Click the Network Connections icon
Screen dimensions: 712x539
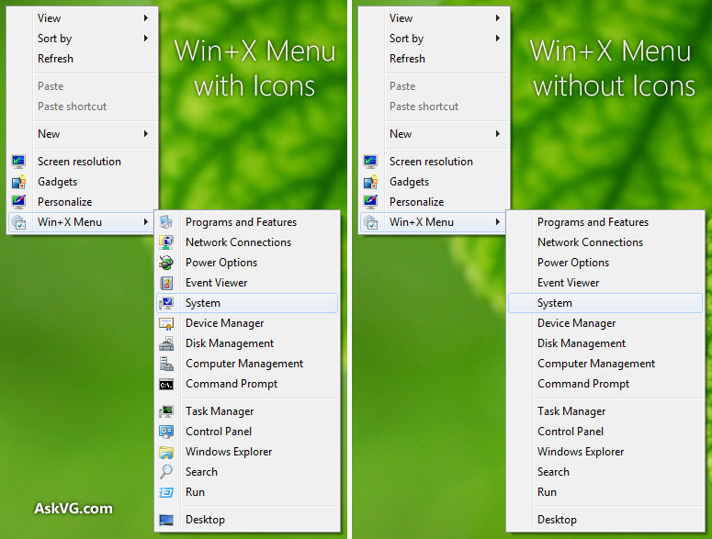[166, 242]
